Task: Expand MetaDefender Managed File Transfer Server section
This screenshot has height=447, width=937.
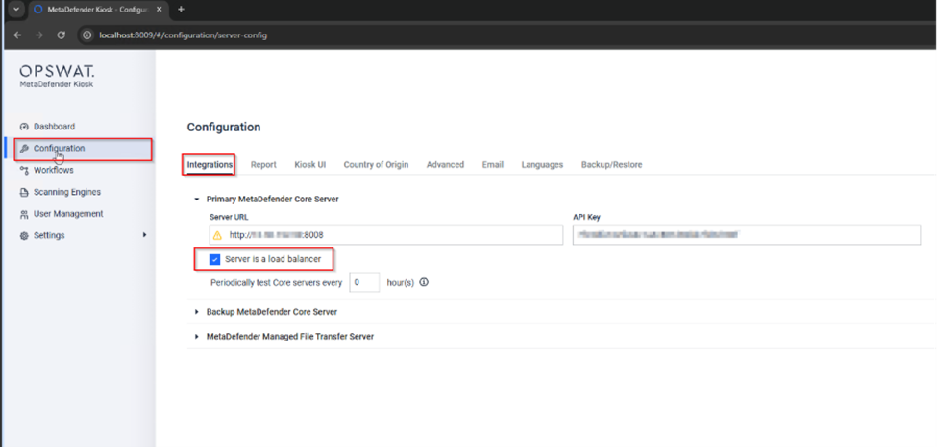Action: pos(197,337)
